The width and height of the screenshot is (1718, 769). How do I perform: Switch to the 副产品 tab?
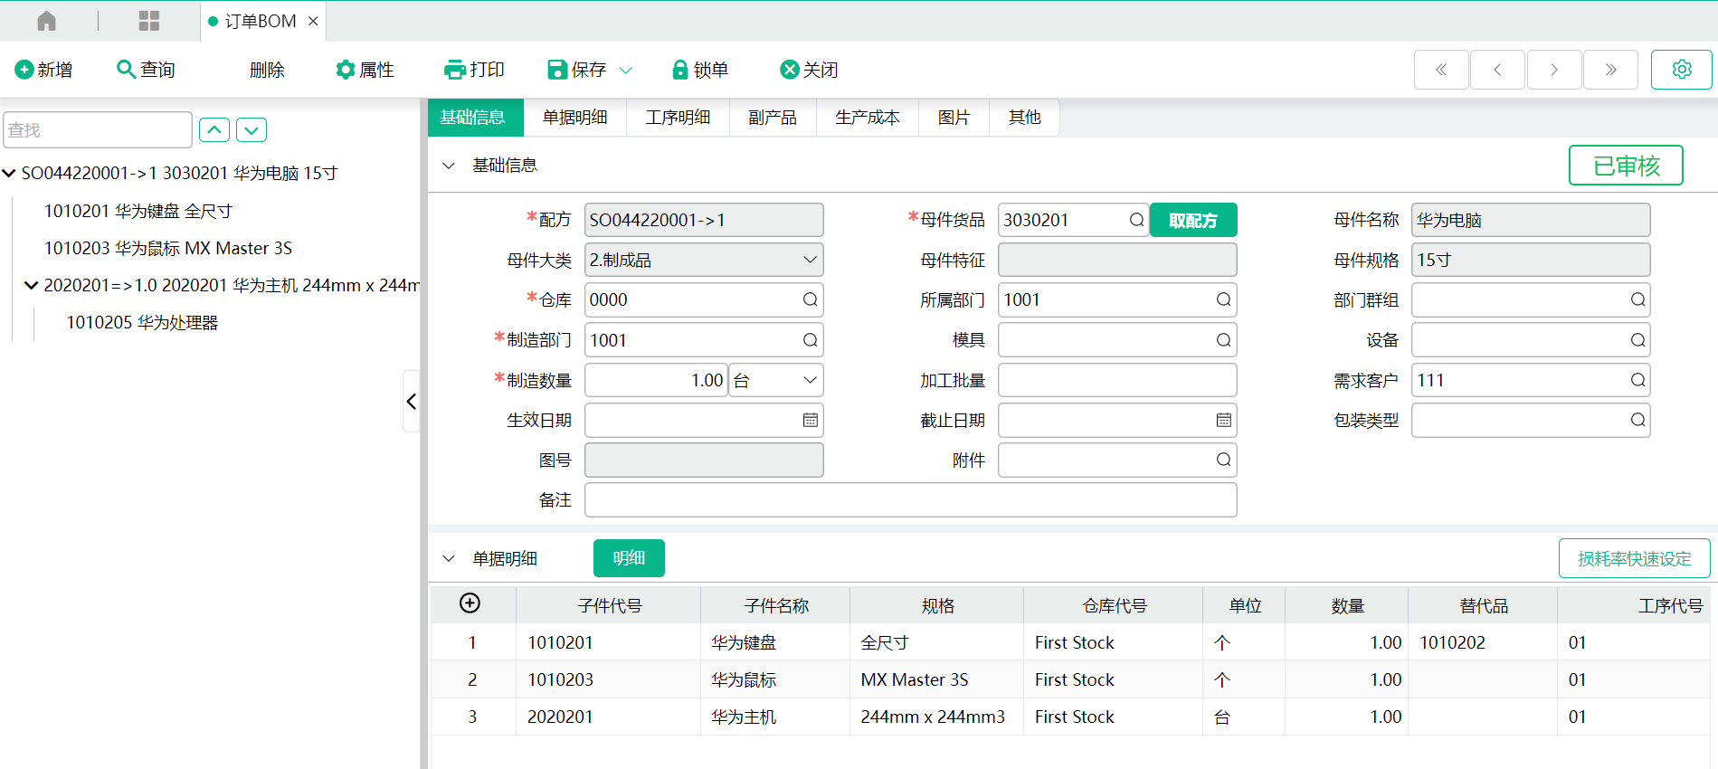pyautogui.click(x=773, y=118)
